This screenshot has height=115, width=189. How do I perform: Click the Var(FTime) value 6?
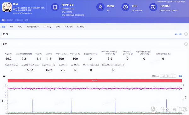pos(75,70)
